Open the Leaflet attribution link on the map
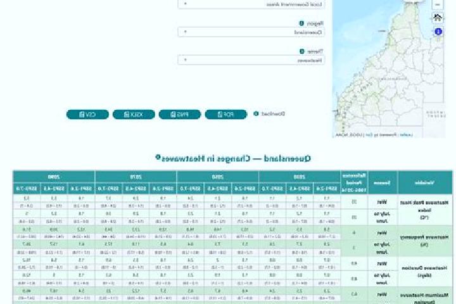Image resolution: width=456 pixels, height=304 pixels. (406, 135)
